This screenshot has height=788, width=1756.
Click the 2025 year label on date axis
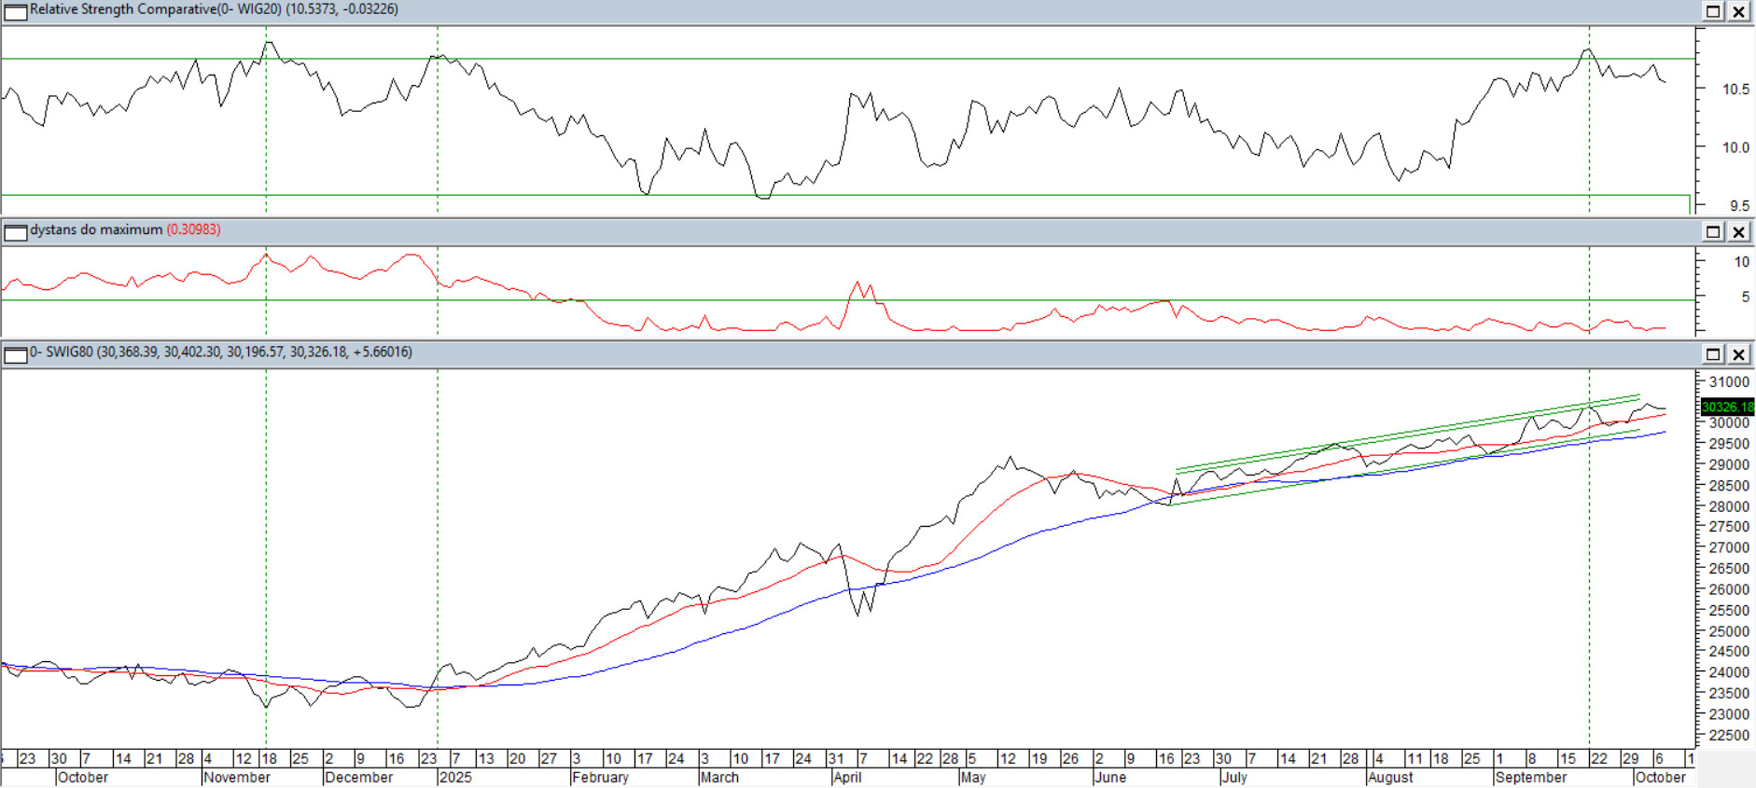coord(455,777)
